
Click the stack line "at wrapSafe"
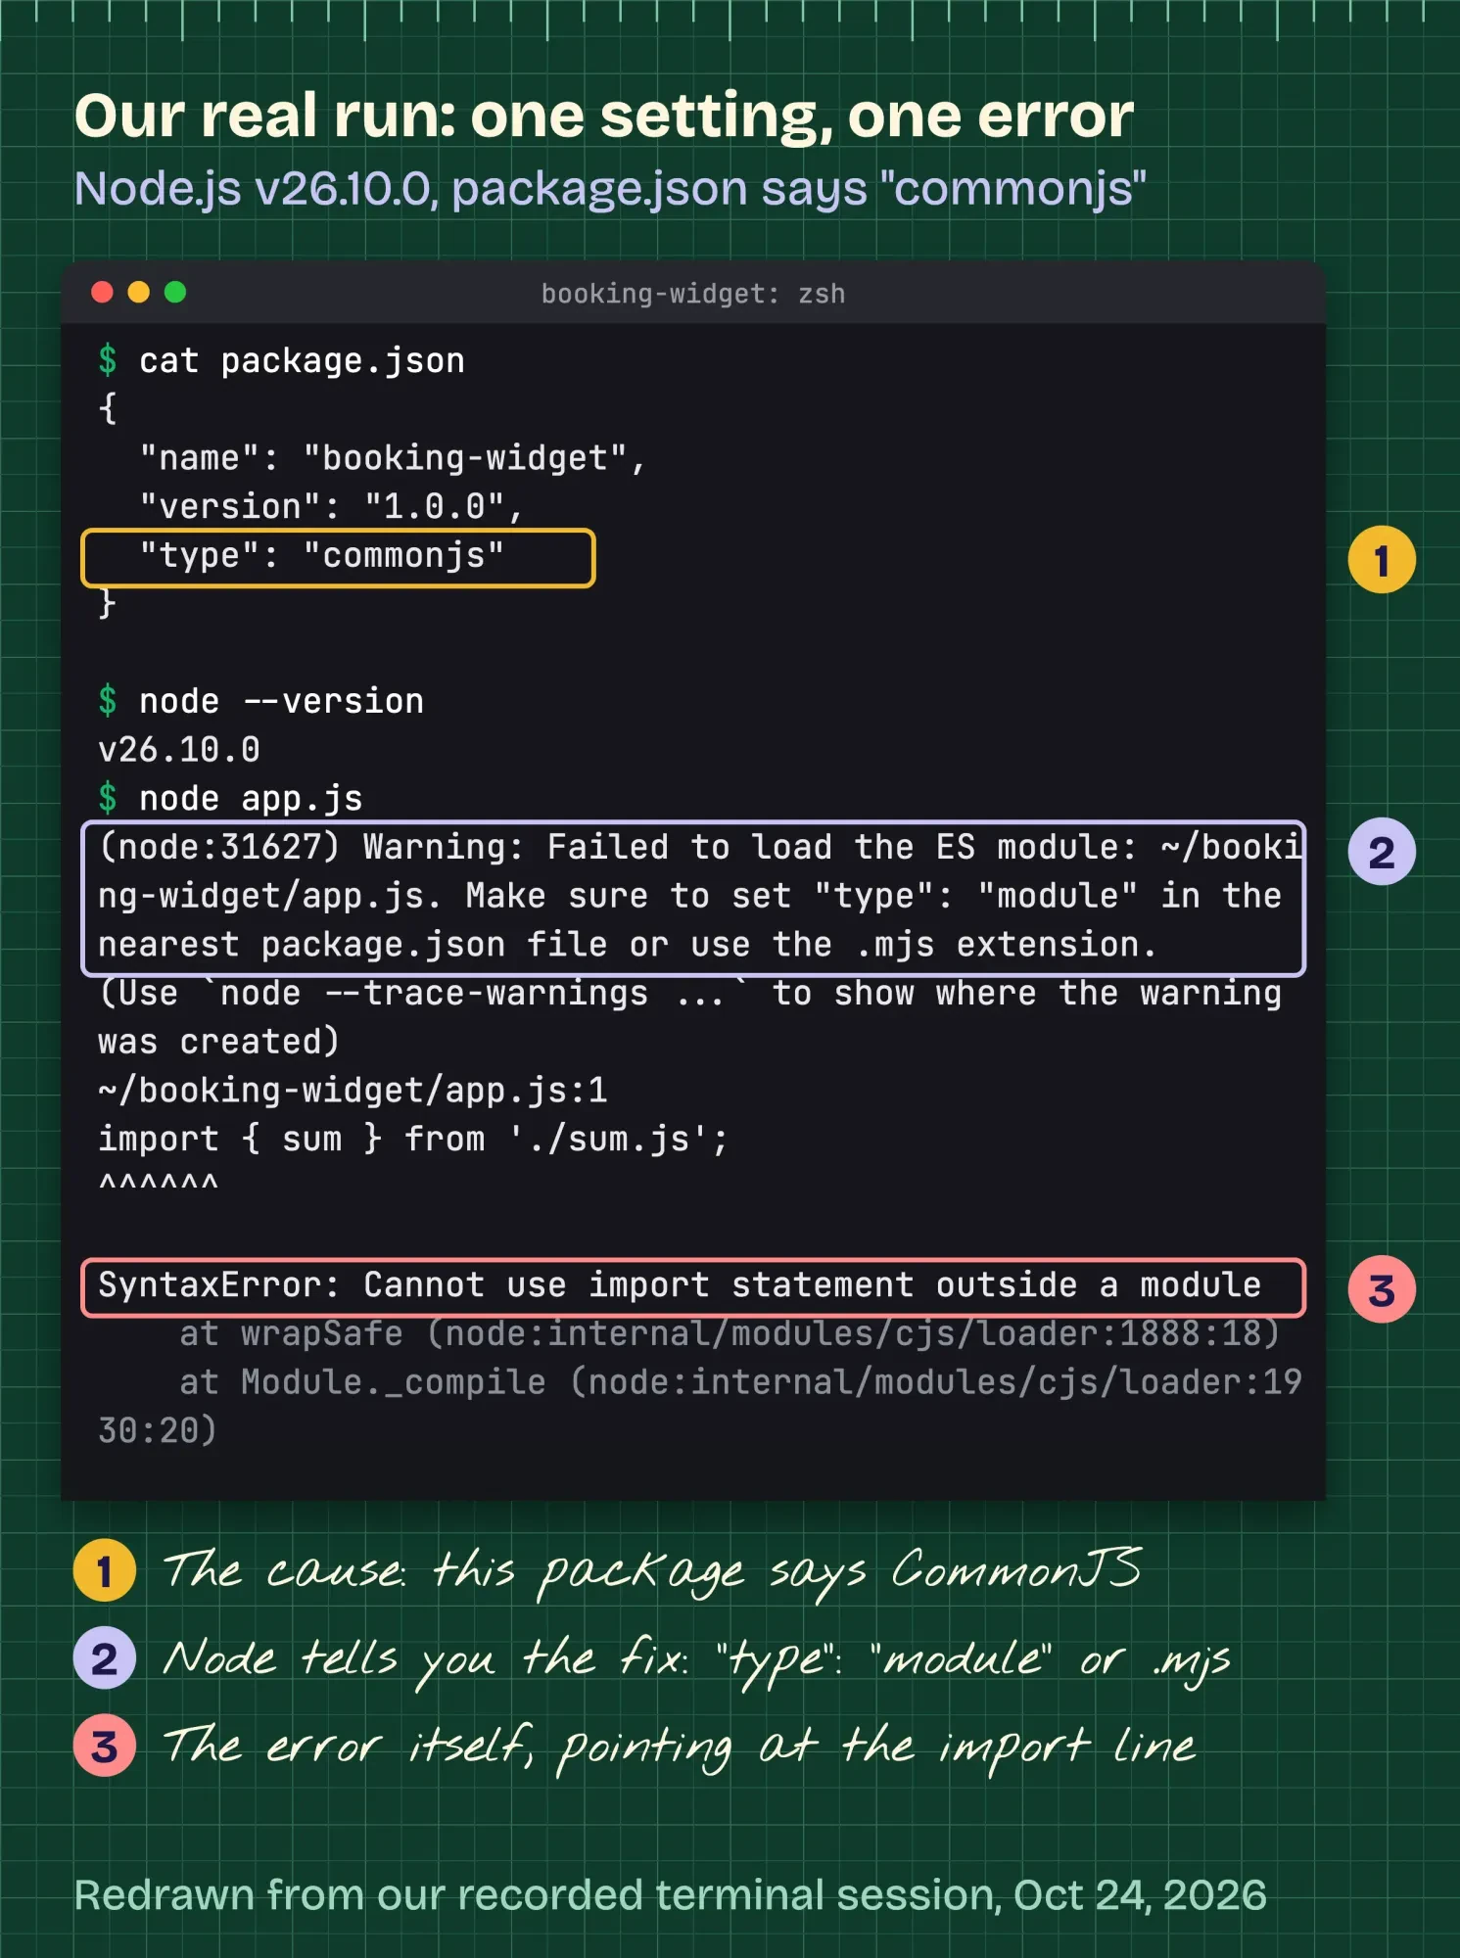[730, 1333]
